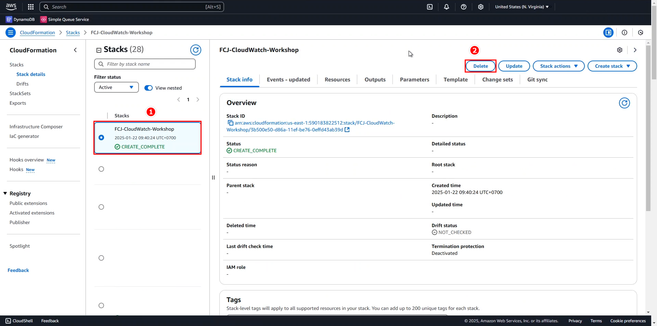The height and width of the screenshot is (326, 657).
Task: Toggle the split panel view icon
Action: click(608, 32)
